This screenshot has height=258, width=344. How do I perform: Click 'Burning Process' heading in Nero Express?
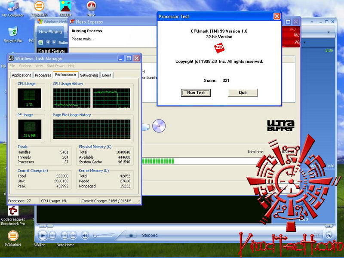[87, 31]
